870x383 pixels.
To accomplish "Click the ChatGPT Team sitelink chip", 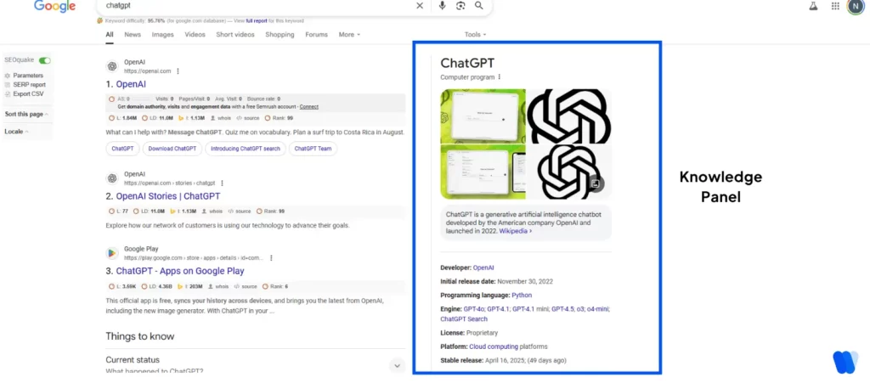I will (x=313, y=149).
